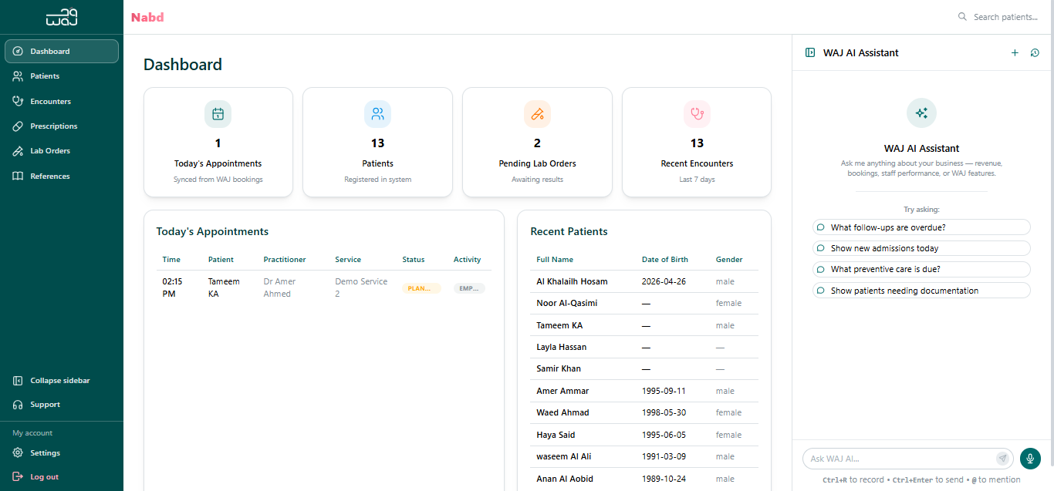This screenshot has width=1054, height=491.
Task: Collapse the sidebar
Action: [59, 381]
